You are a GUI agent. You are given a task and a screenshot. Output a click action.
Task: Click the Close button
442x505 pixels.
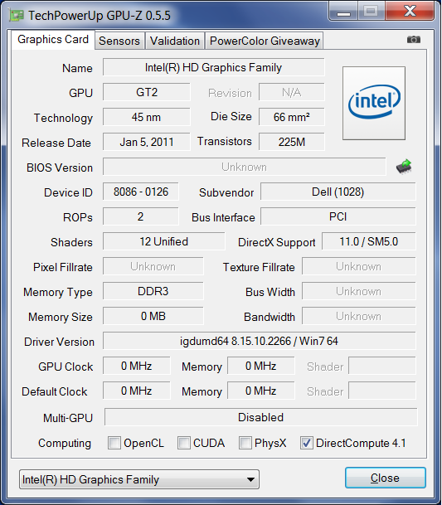coord(386,478)
